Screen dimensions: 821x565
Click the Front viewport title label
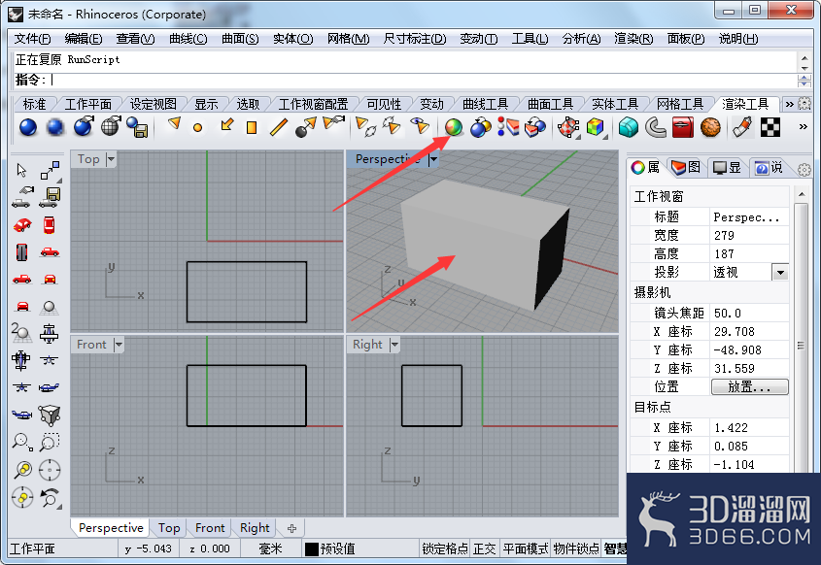pos(91,345)
